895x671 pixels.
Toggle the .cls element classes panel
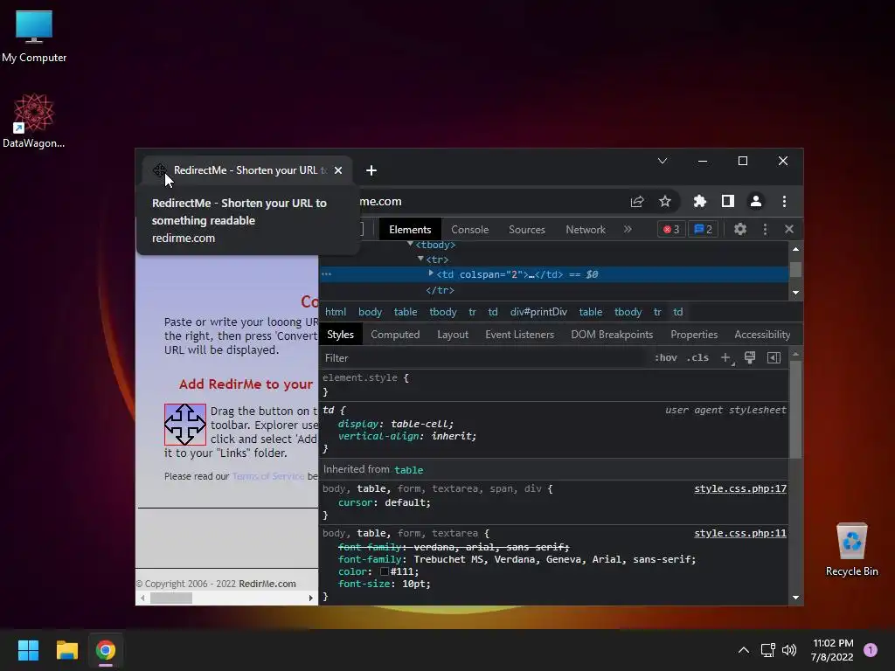point(697,357)
